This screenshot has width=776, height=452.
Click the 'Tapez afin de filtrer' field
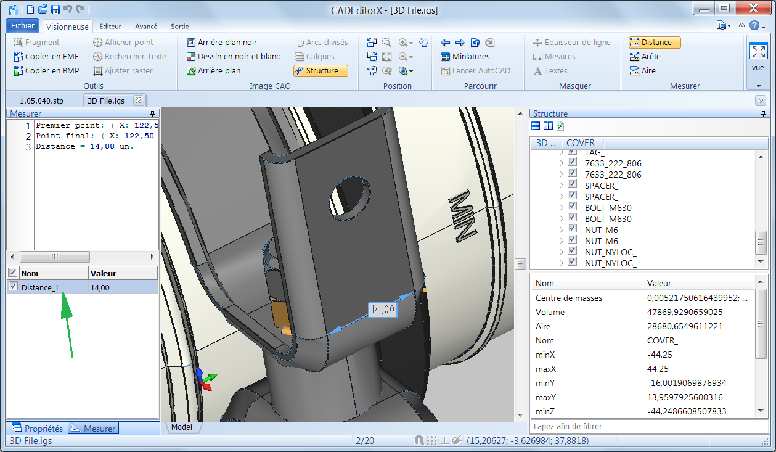coord(641,426)
